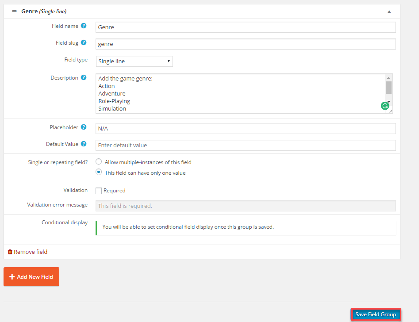
Task: Focus the Field slug text box
Action: [x=246, y=44]
